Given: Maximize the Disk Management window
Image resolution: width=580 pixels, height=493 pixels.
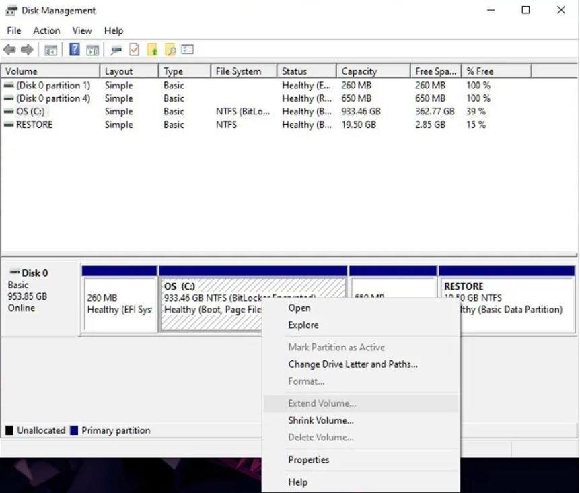Looking at the screenshot, I should [x=525, y=10].
